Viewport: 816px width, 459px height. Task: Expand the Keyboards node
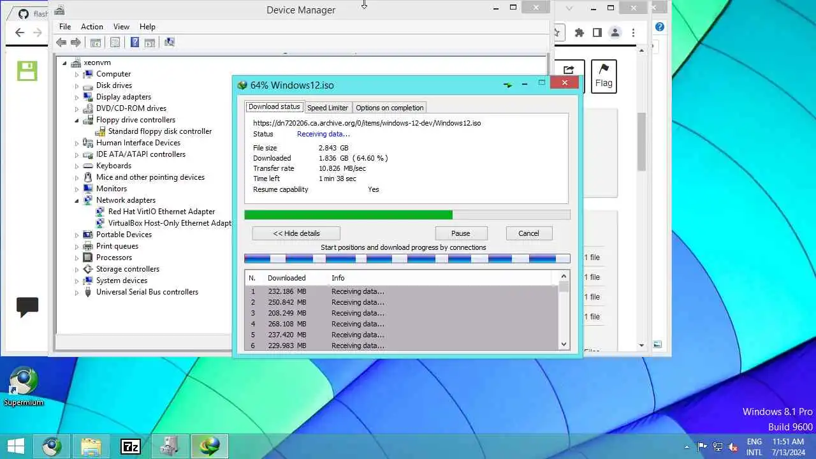[76, 166]
